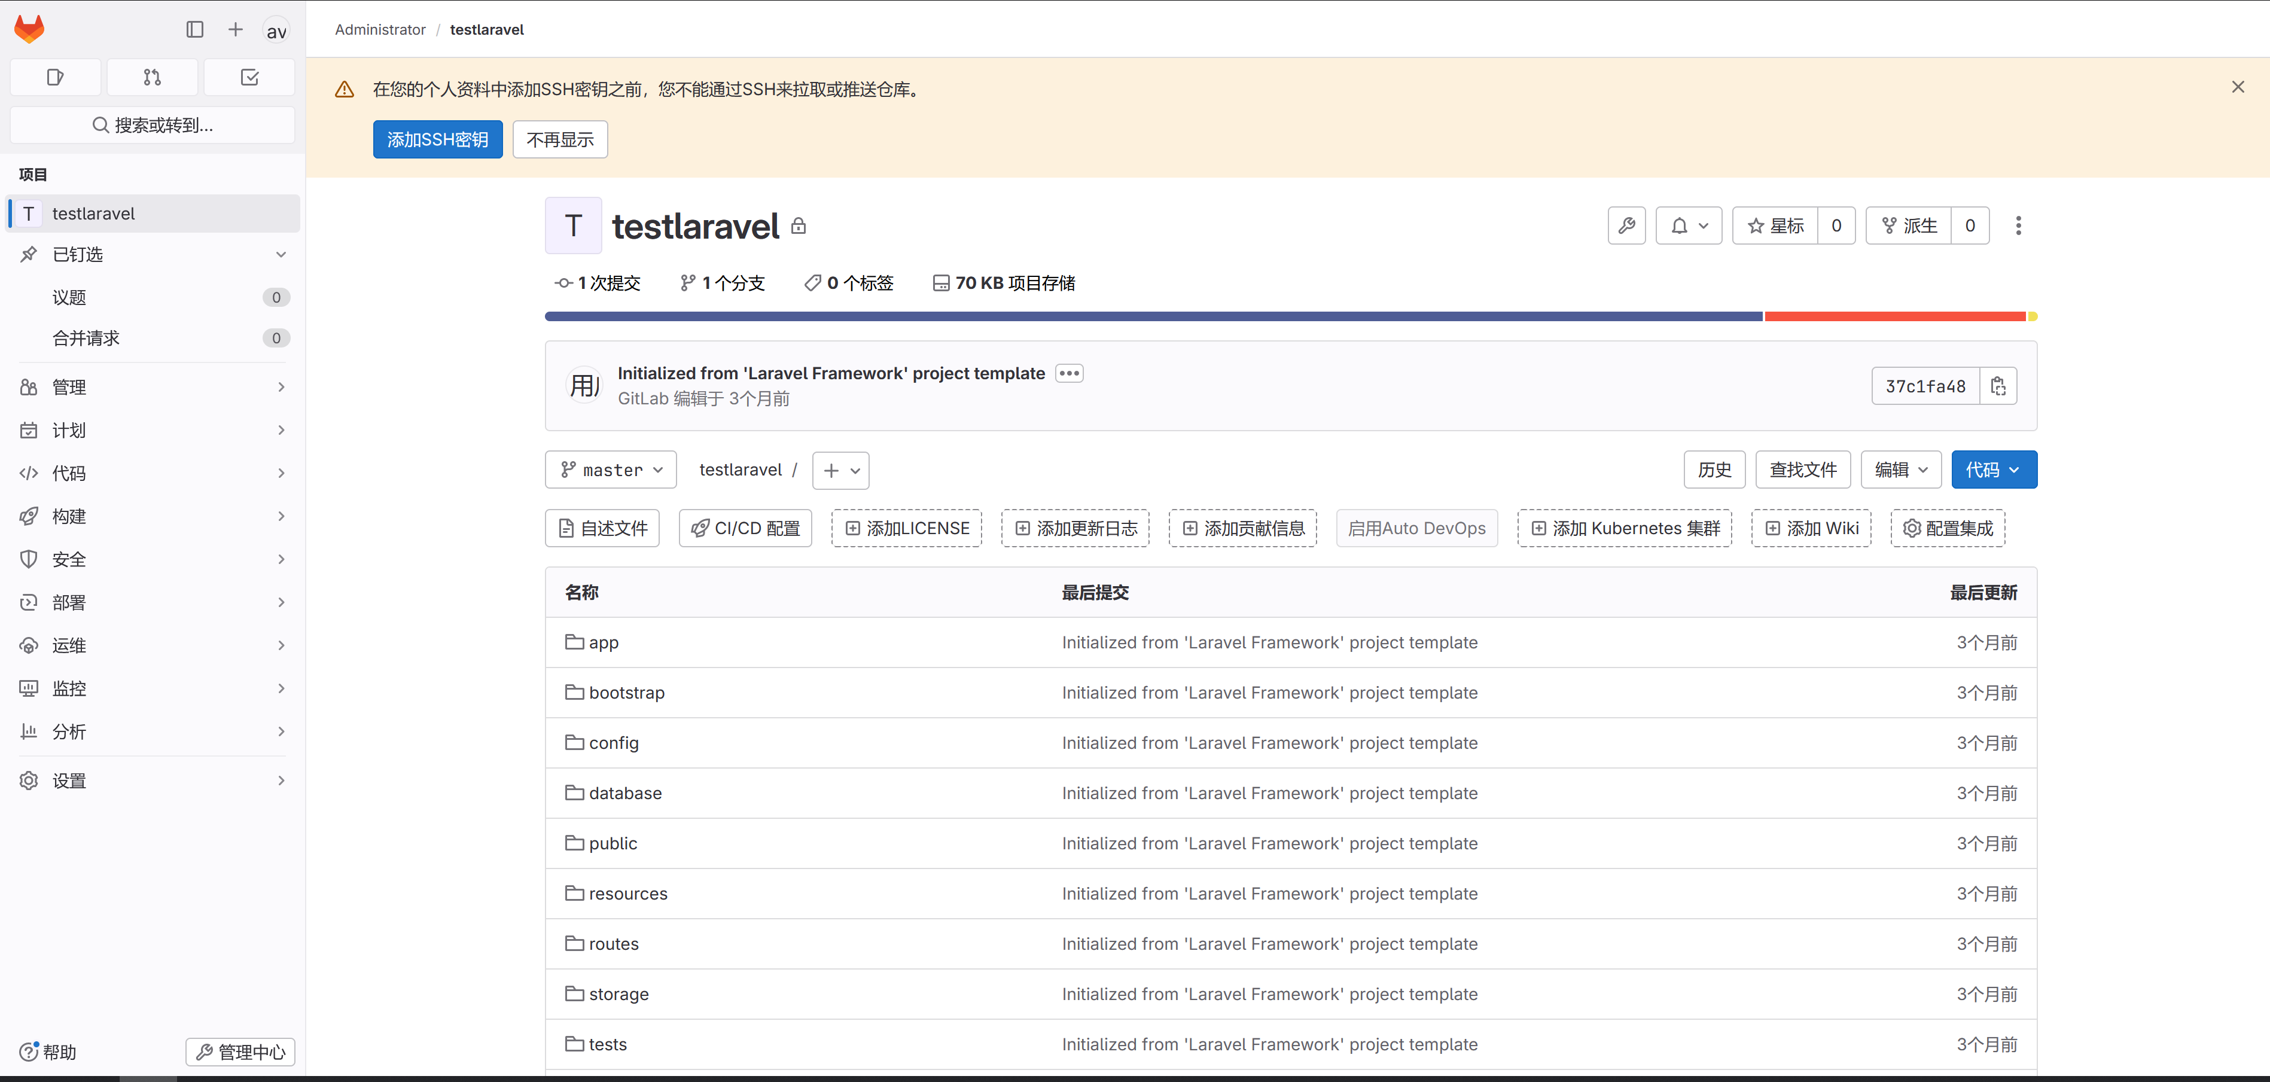The height and width of the screenshot is (1082, 2270).
Task: Open the 历史 history button
Action: point(1714,470)
